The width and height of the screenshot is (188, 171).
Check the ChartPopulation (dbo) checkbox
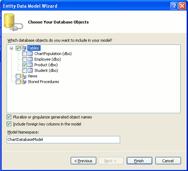[x=25, y=54]
